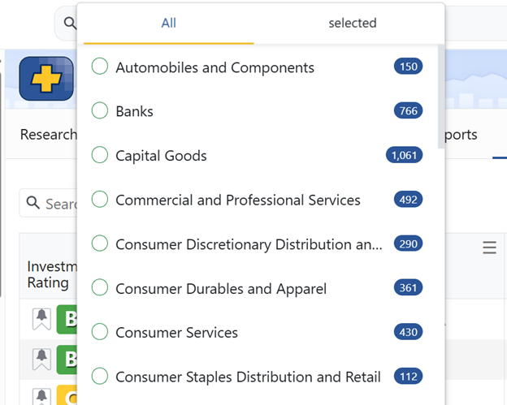Image resolution: width=507 pixels, height=405 pixels.
Task: Select the Capital Goods radio button
Action: click(100, 155)
